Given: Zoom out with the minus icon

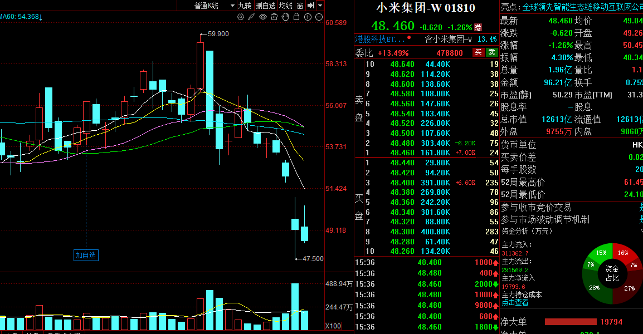Looking at the screenshot, I should 319,17.
